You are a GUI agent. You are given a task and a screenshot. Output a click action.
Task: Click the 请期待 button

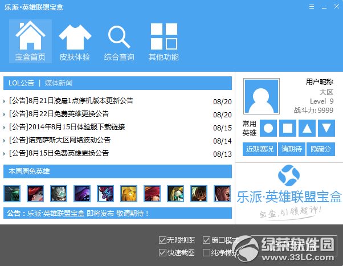[292, 149]
